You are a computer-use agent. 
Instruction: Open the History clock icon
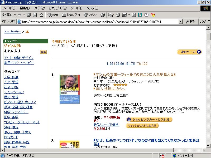click(x=103, y=15)
